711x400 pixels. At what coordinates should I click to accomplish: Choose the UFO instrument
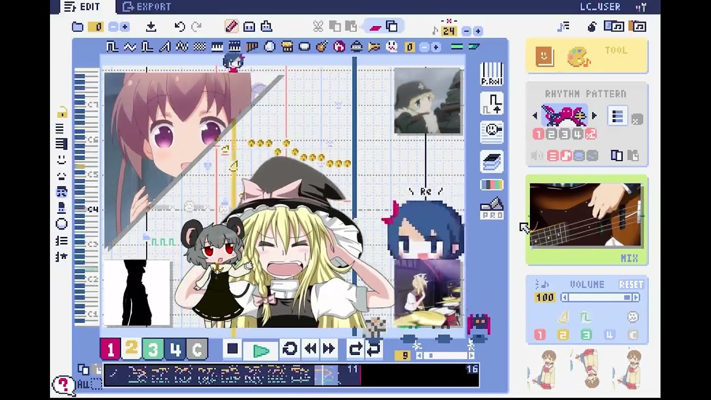(357, 47)
